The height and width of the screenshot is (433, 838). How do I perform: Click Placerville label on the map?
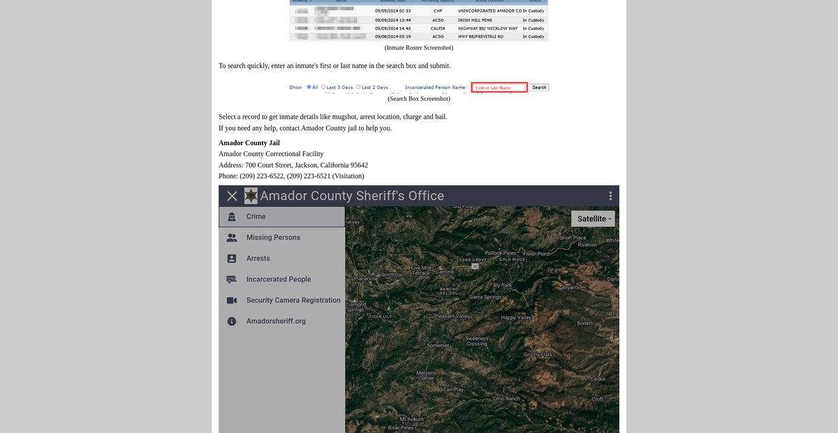[x=365, y=278]
